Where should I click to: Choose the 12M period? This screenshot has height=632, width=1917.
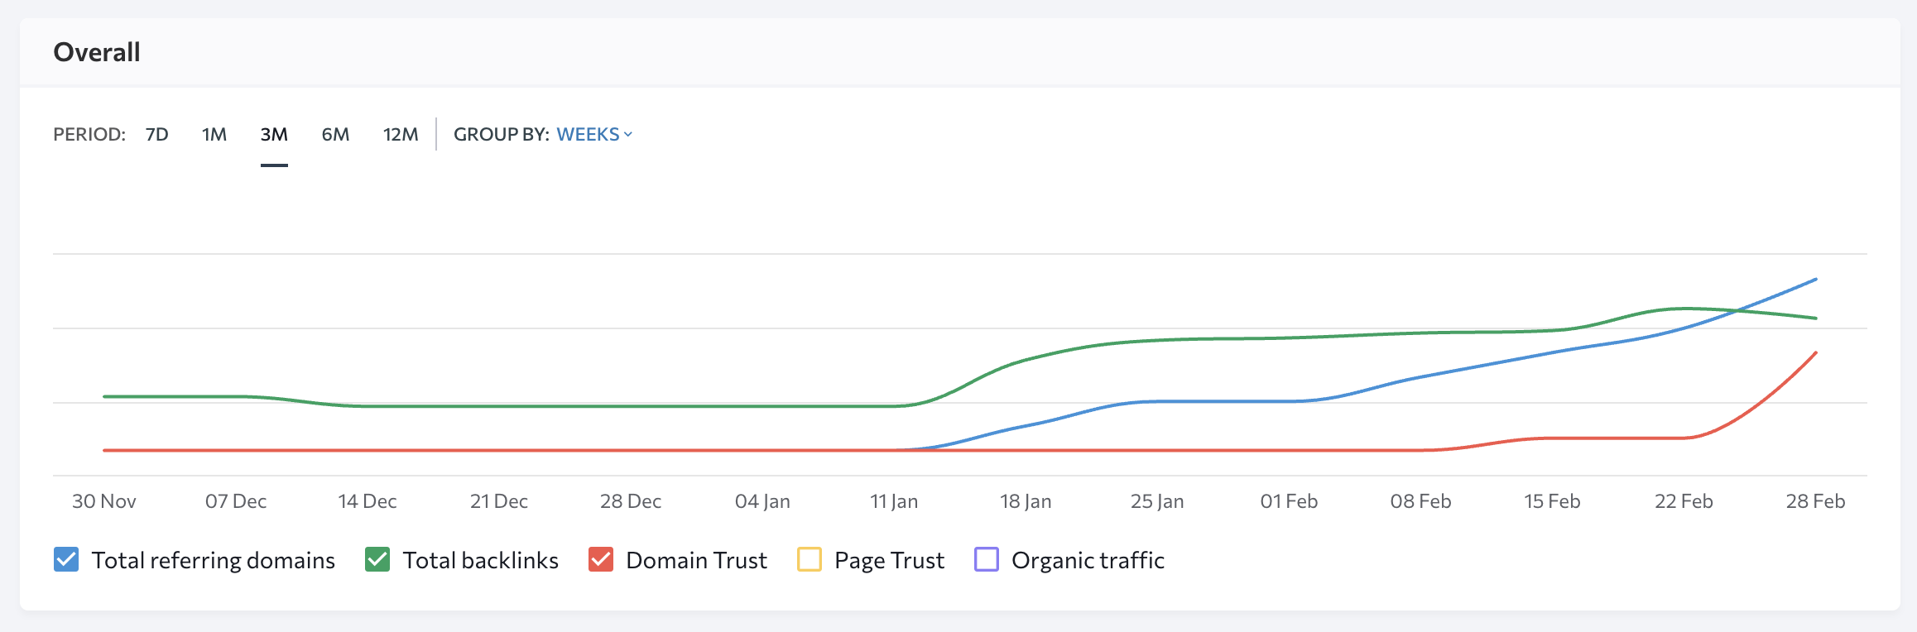tap(401, 134)
